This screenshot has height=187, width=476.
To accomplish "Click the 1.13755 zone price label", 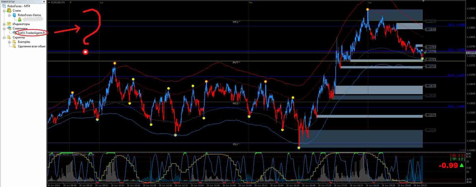I will (x=431, y=59).
